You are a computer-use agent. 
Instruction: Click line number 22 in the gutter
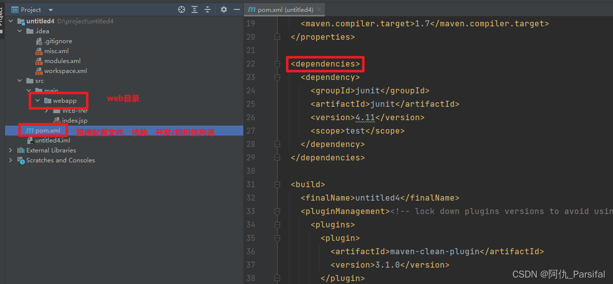point(251,64)
